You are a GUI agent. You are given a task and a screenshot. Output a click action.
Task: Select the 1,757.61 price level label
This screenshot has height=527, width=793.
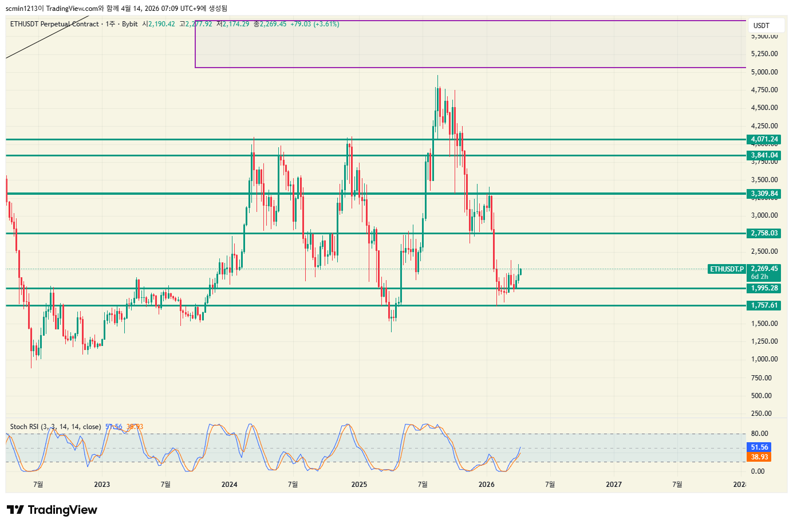tap(764, 305)
